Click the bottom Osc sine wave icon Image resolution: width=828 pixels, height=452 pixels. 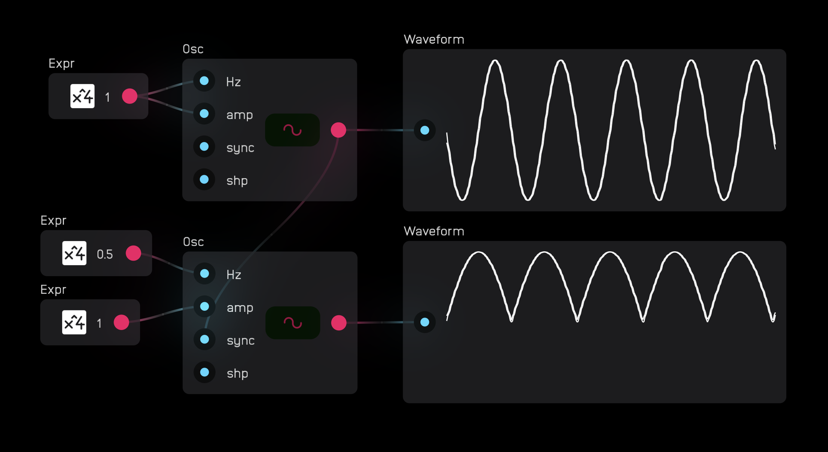pyautogui.click(x=293, y=323)
